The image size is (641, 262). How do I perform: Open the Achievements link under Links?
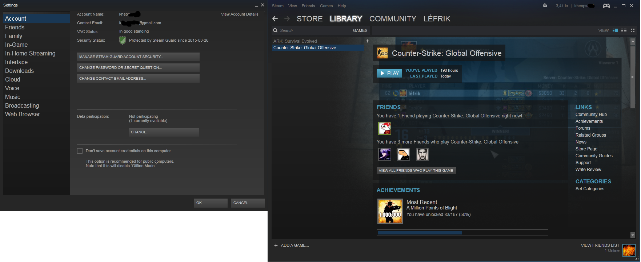[x=589, y=121]
